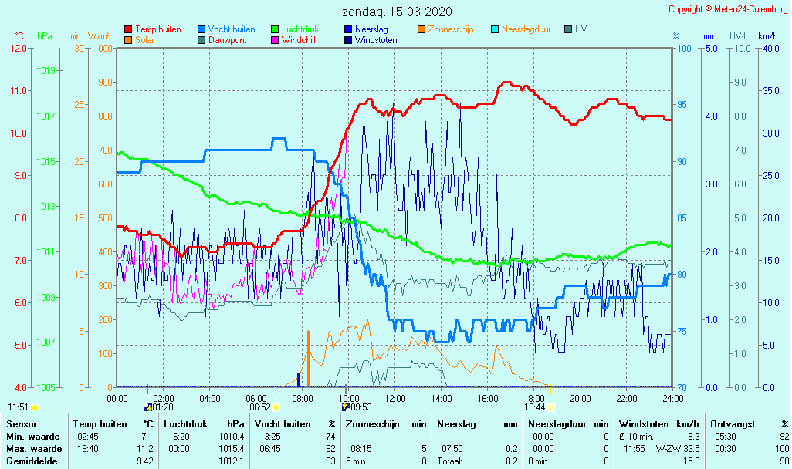Click the moonset icon beside 09:53
The height and width of the screenshot is (469, 792).
345,407
